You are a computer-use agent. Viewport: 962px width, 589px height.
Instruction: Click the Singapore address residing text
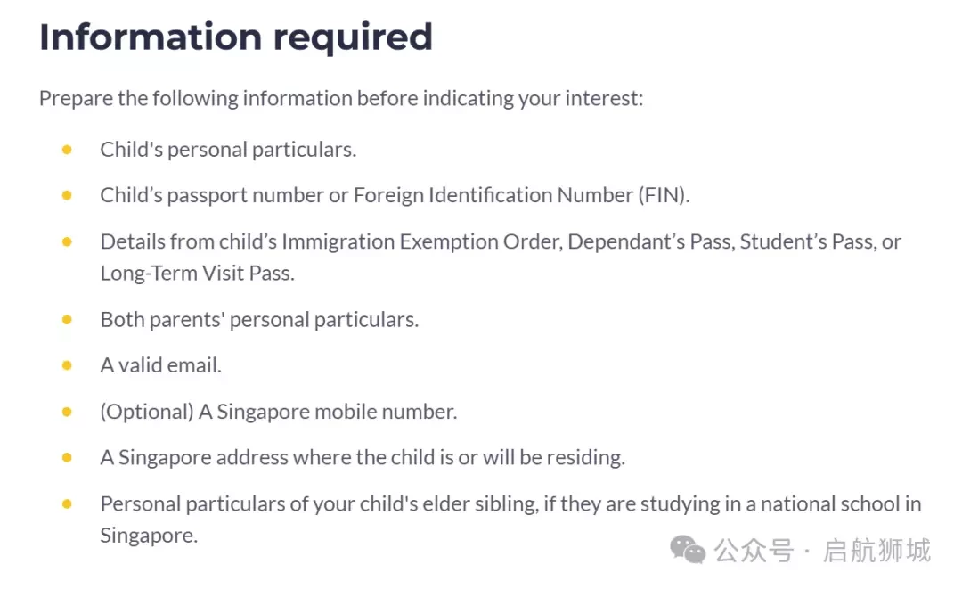363,458
